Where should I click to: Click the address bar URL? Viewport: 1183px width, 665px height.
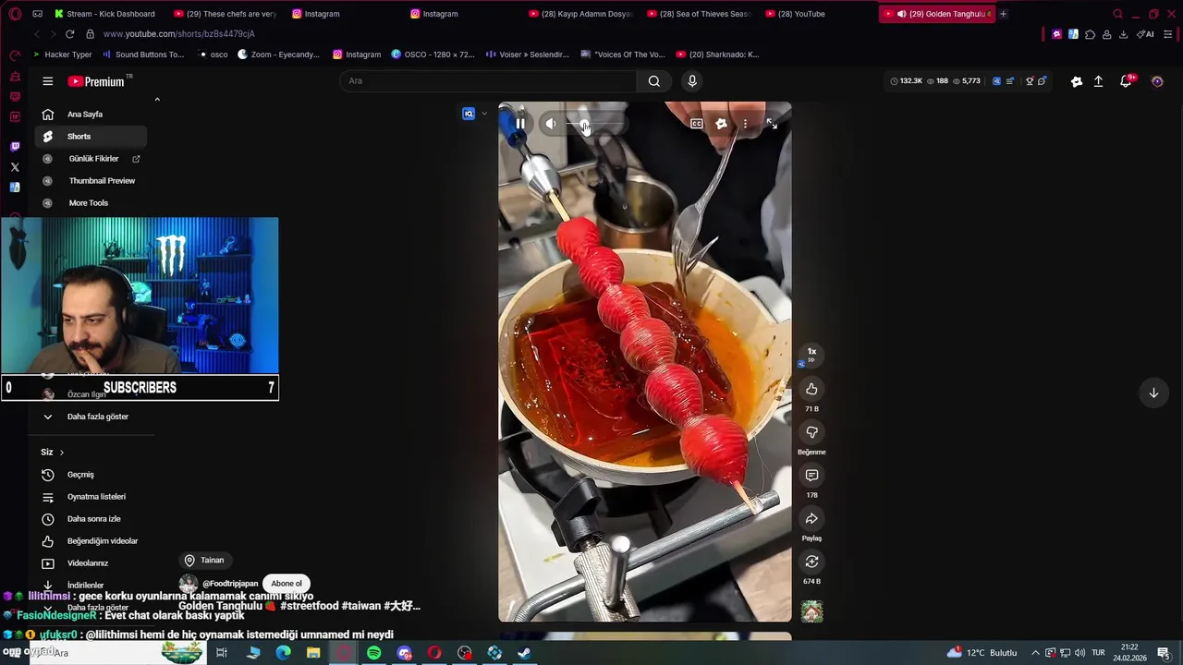pyautogui.click(x=179, y=34)
